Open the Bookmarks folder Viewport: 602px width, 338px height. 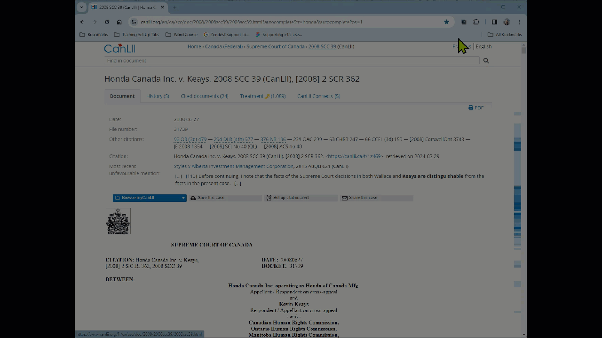click(94, 35)
